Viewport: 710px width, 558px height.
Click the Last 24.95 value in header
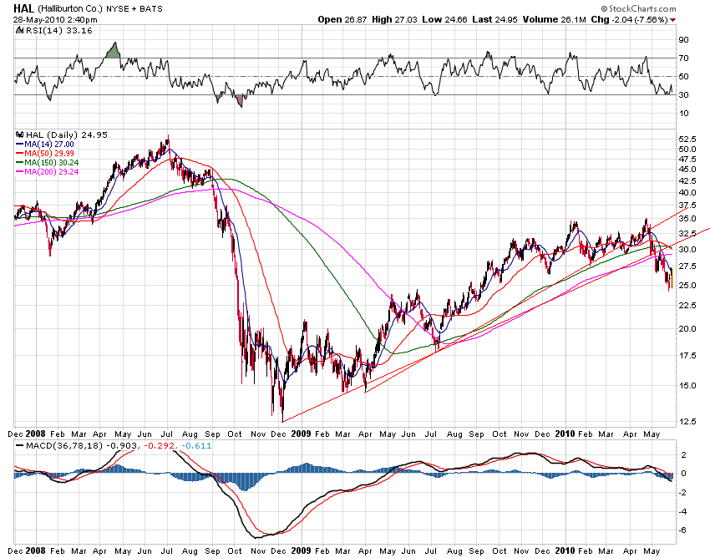pos(494,19)
